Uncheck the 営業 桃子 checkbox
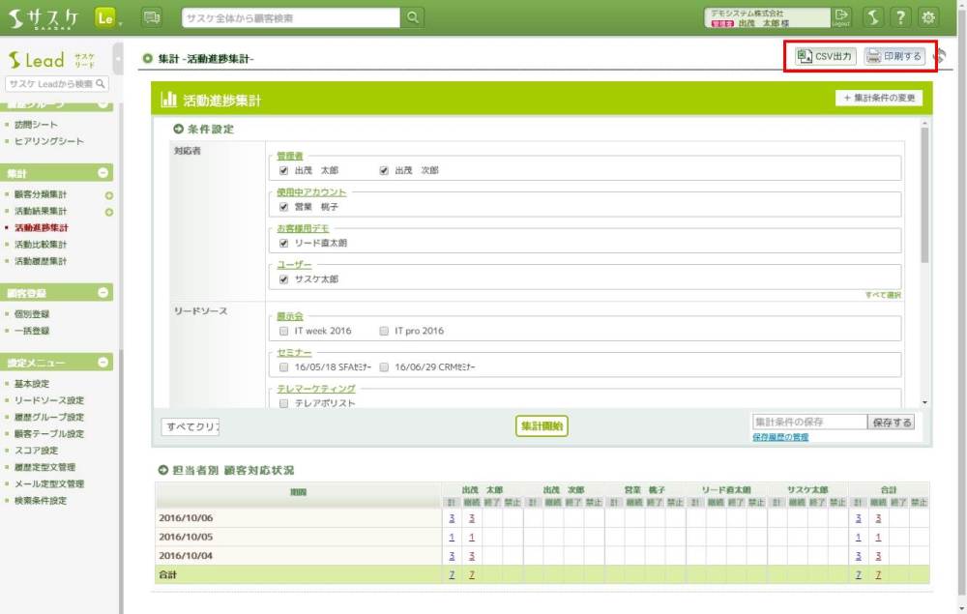This screenshot has height=614, width=967. pyautogui.click(x=284, y=207)
